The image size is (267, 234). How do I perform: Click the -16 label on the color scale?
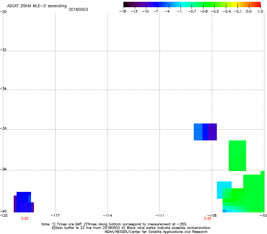click(123, 12)
